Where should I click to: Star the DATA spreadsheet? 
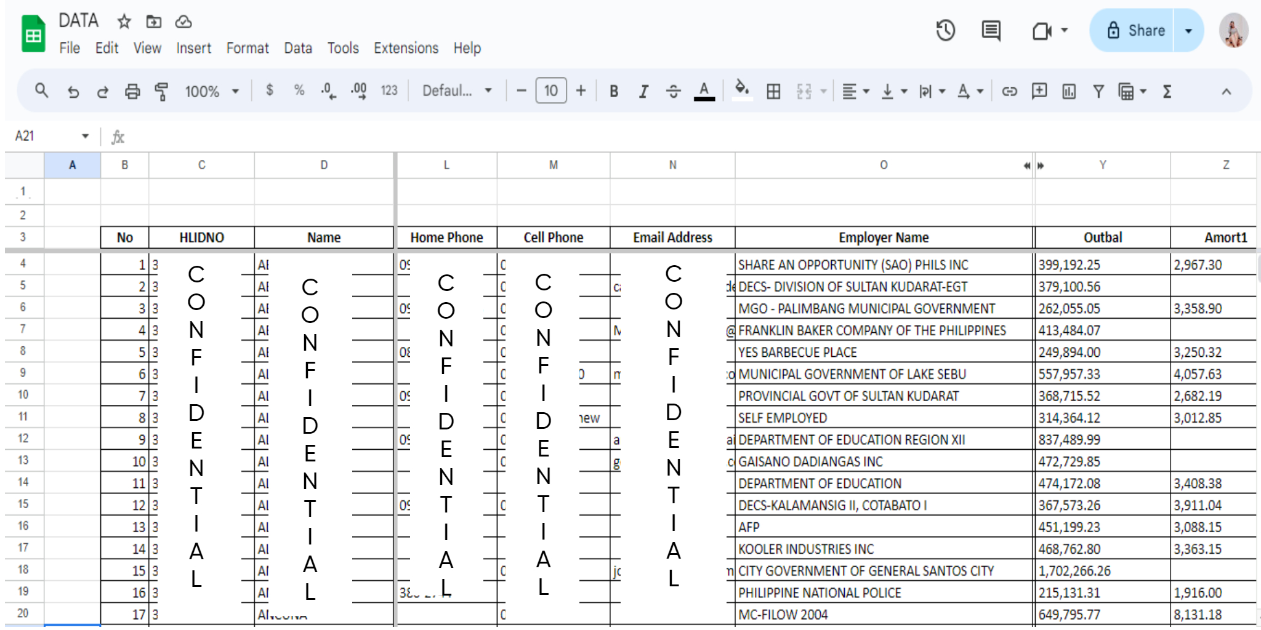(x=124, y=22)
